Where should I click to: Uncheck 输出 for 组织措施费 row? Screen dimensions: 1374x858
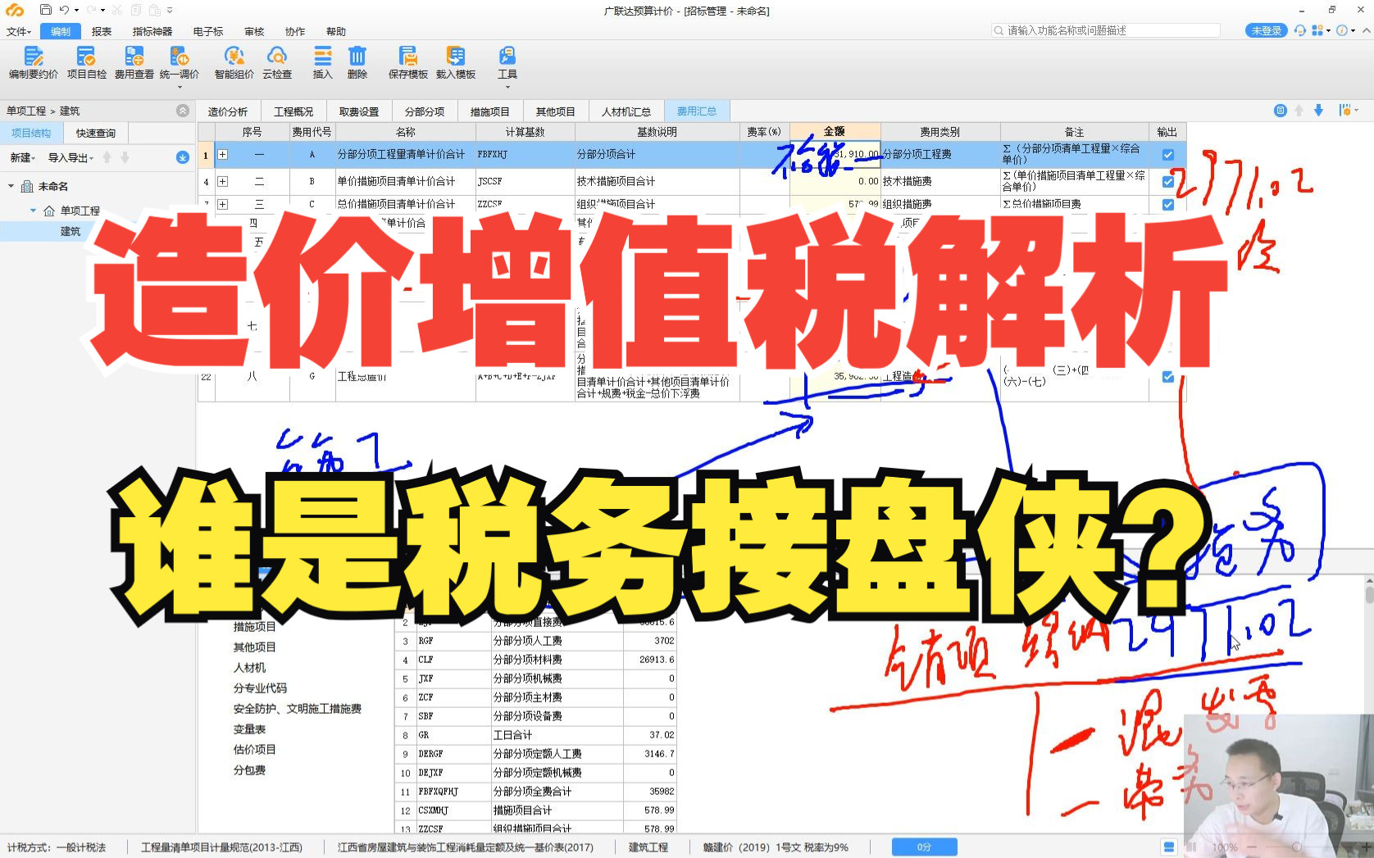point(1168,204)
